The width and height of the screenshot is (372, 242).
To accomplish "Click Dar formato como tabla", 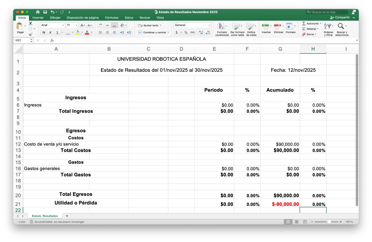I will [x=237, y=29].
